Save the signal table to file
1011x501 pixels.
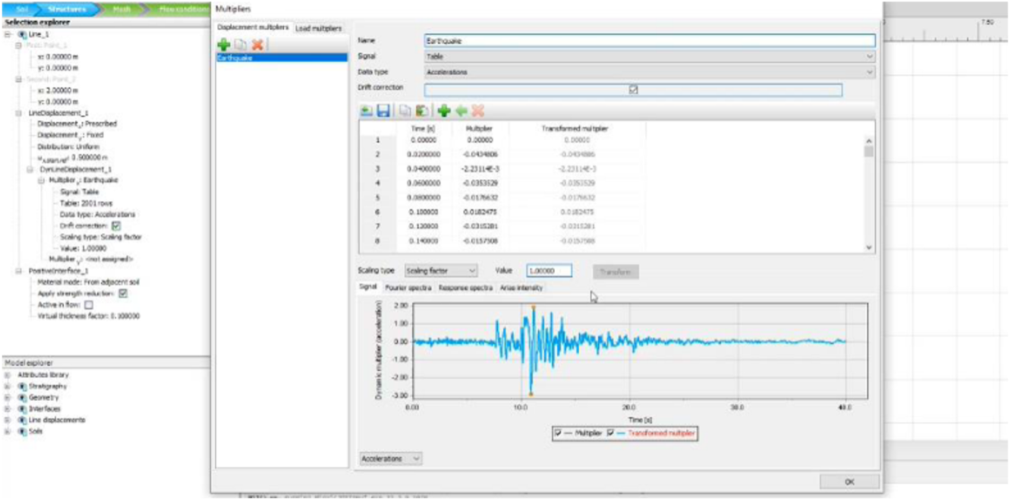pyautogui.click(x=383, y=111)
